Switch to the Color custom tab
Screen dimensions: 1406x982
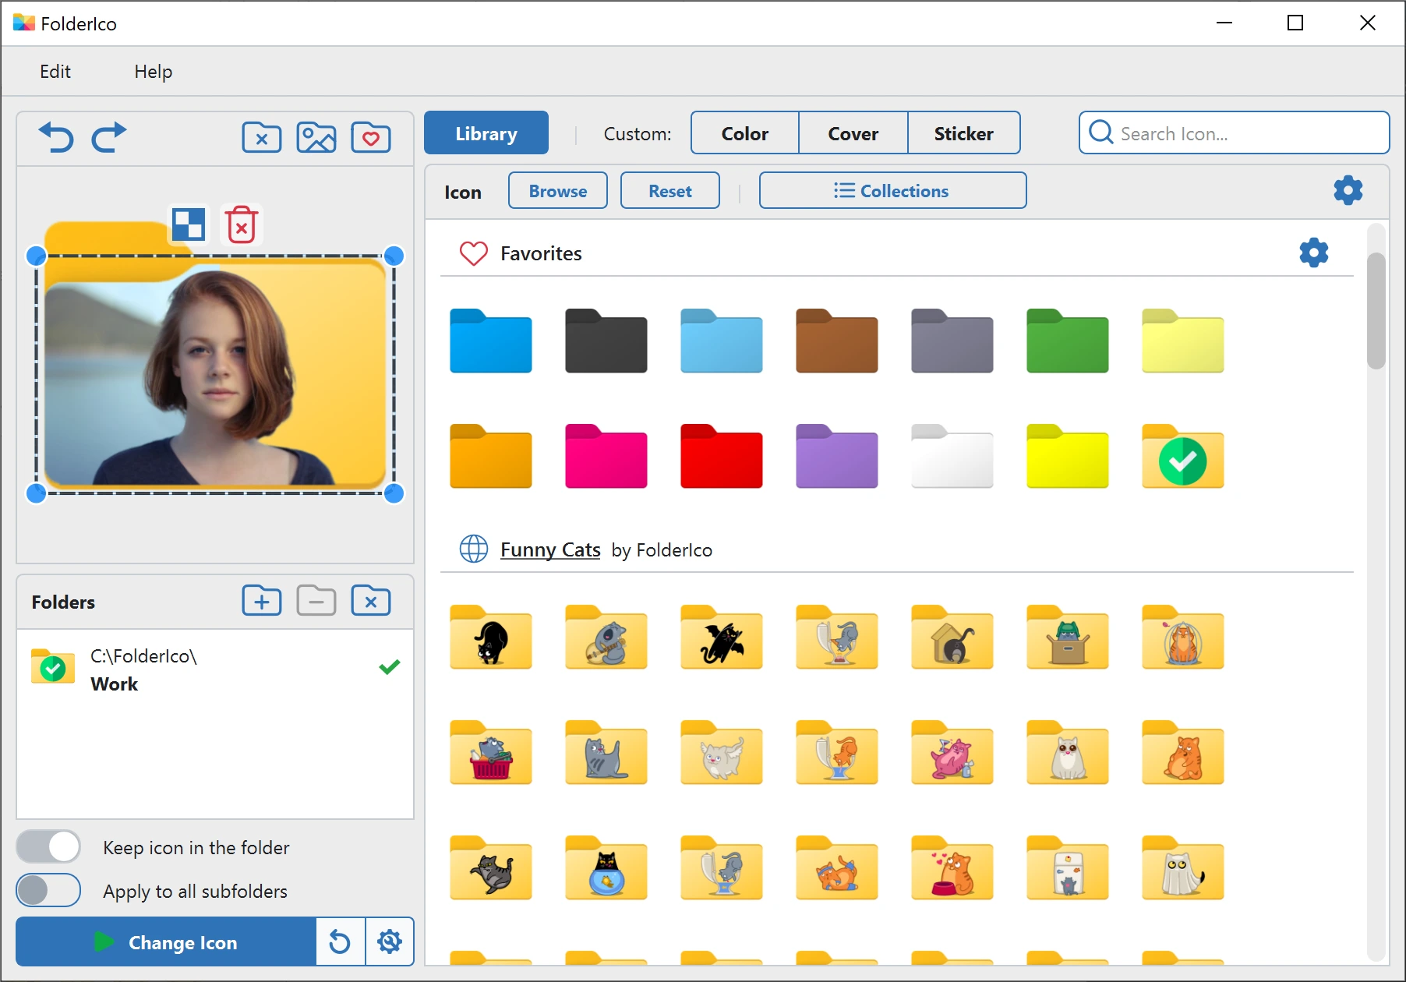click(x=745, y=133)
